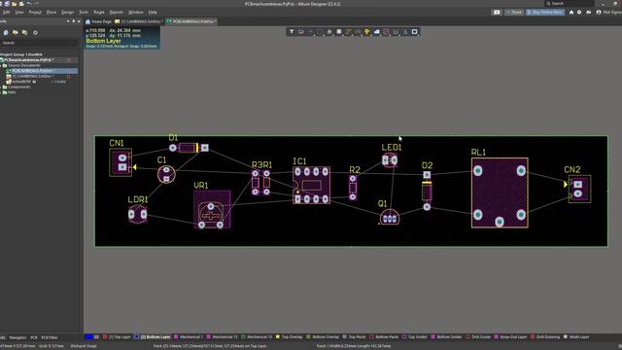This screenshot has height=350, width=622.
Task: Click the place rectangle icon ending the active bar
Action: point(415,32)
